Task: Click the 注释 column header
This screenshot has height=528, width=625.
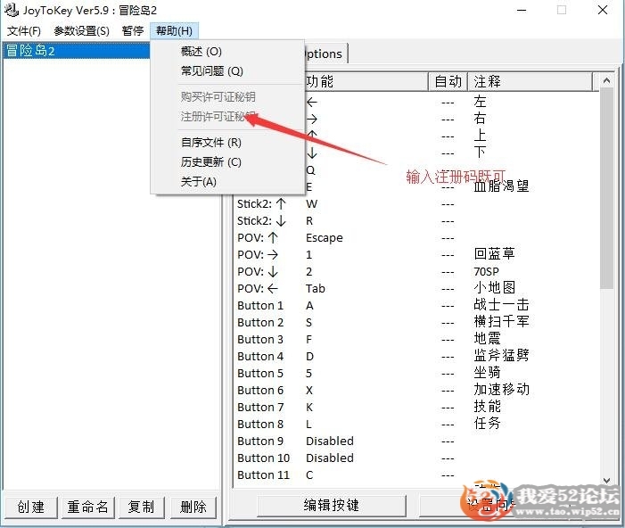Action: (530, 81)
